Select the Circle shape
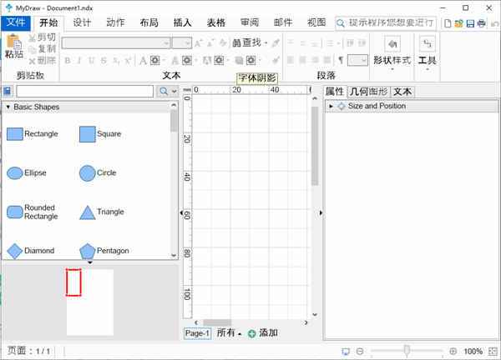501x360 pixels. click(98, 173)
